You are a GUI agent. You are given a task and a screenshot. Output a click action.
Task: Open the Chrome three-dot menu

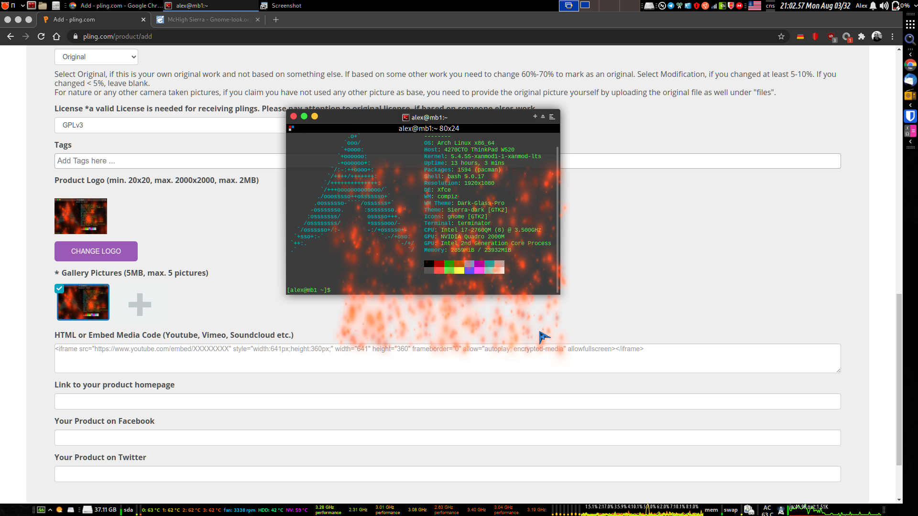(x=892, y=36)
